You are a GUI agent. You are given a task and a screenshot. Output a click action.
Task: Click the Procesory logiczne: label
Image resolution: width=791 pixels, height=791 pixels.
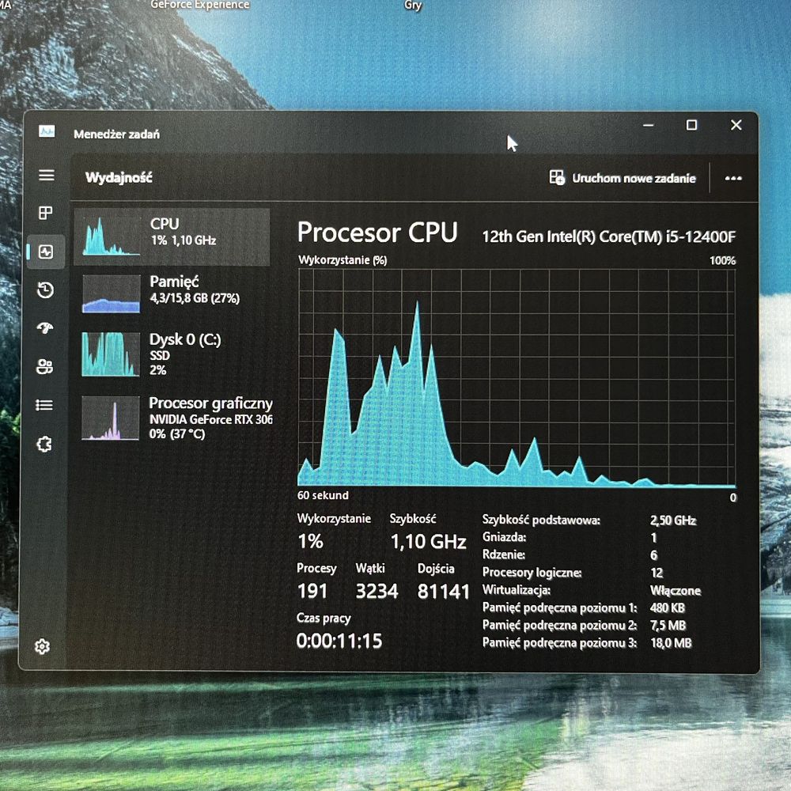click(532, 573)
